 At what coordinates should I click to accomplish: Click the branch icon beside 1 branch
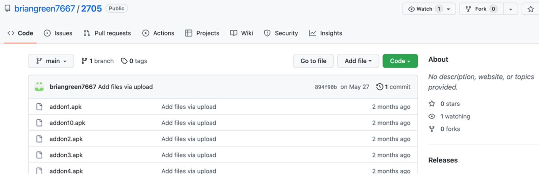(84, 61)
